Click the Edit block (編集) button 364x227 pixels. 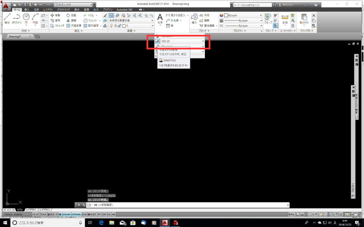pos(204,21)
